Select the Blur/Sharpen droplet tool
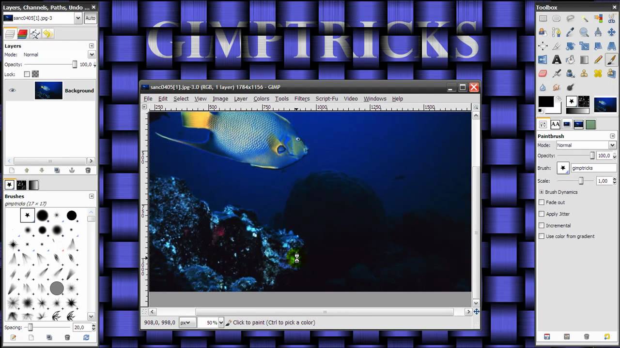This screenshot has width=620, height=348. point(543,87)
